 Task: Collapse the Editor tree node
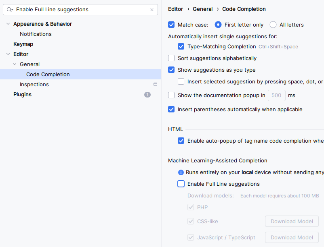8,54
